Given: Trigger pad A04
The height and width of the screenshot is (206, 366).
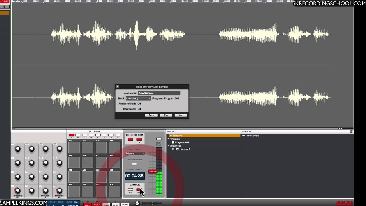Looking at the screenshot, I should (115, 191).
